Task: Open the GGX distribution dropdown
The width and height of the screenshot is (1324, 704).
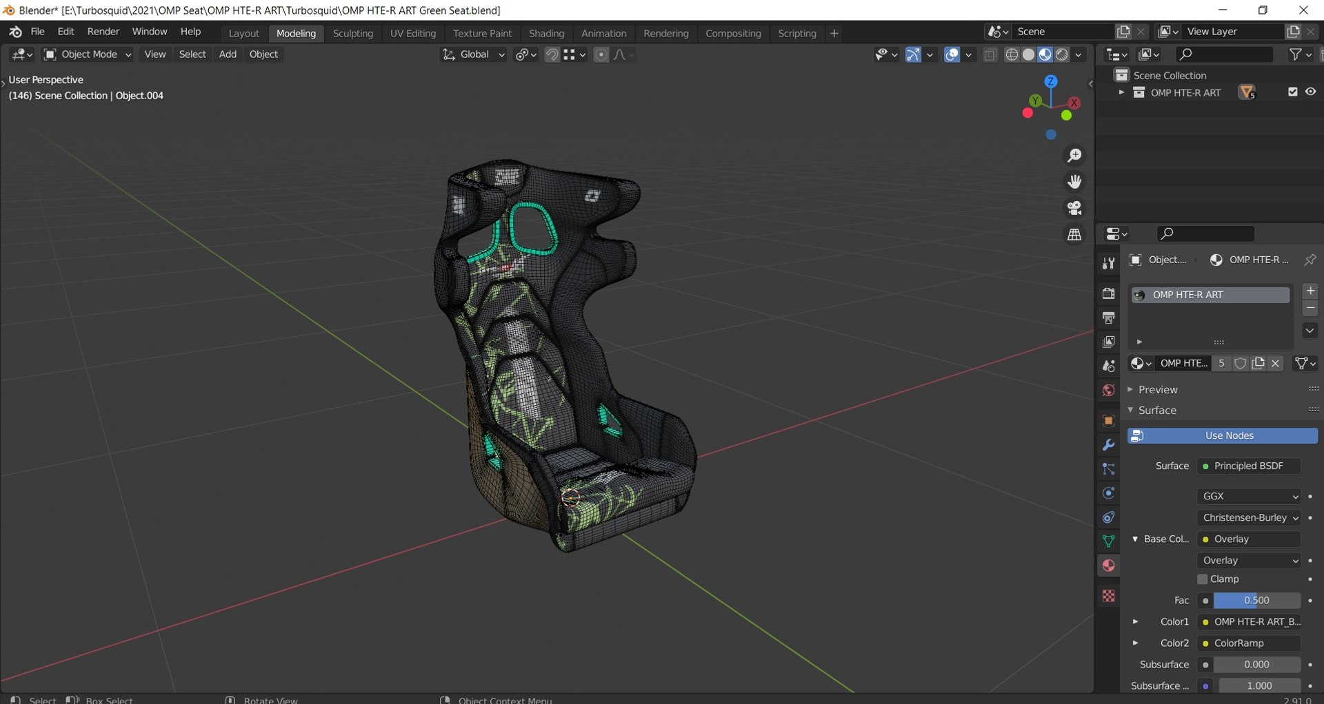Action: 1249,496
